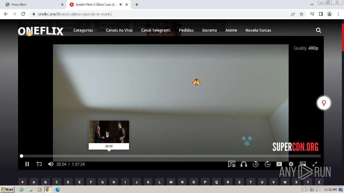The height and width of the screenshot is (193, 344).
Task: Open a new browser tab
Action: click(137, 5)
